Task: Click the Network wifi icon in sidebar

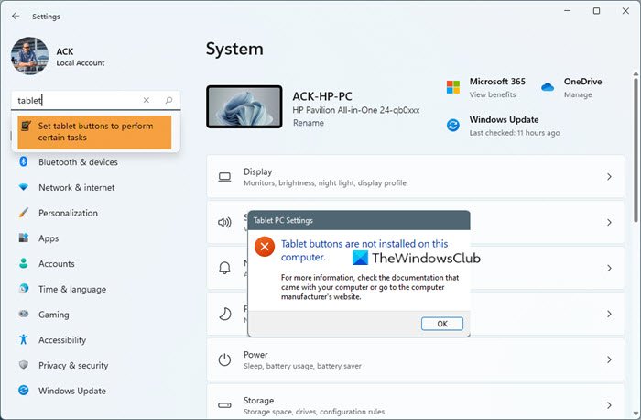Action: click(x=23, y=187)
